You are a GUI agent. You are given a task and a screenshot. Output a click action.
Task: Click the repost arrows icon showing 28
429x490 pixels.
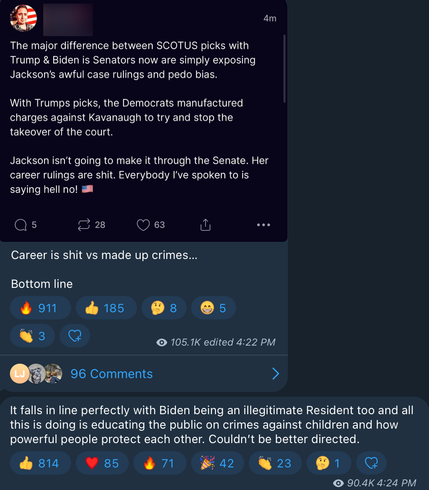(84, 225)
